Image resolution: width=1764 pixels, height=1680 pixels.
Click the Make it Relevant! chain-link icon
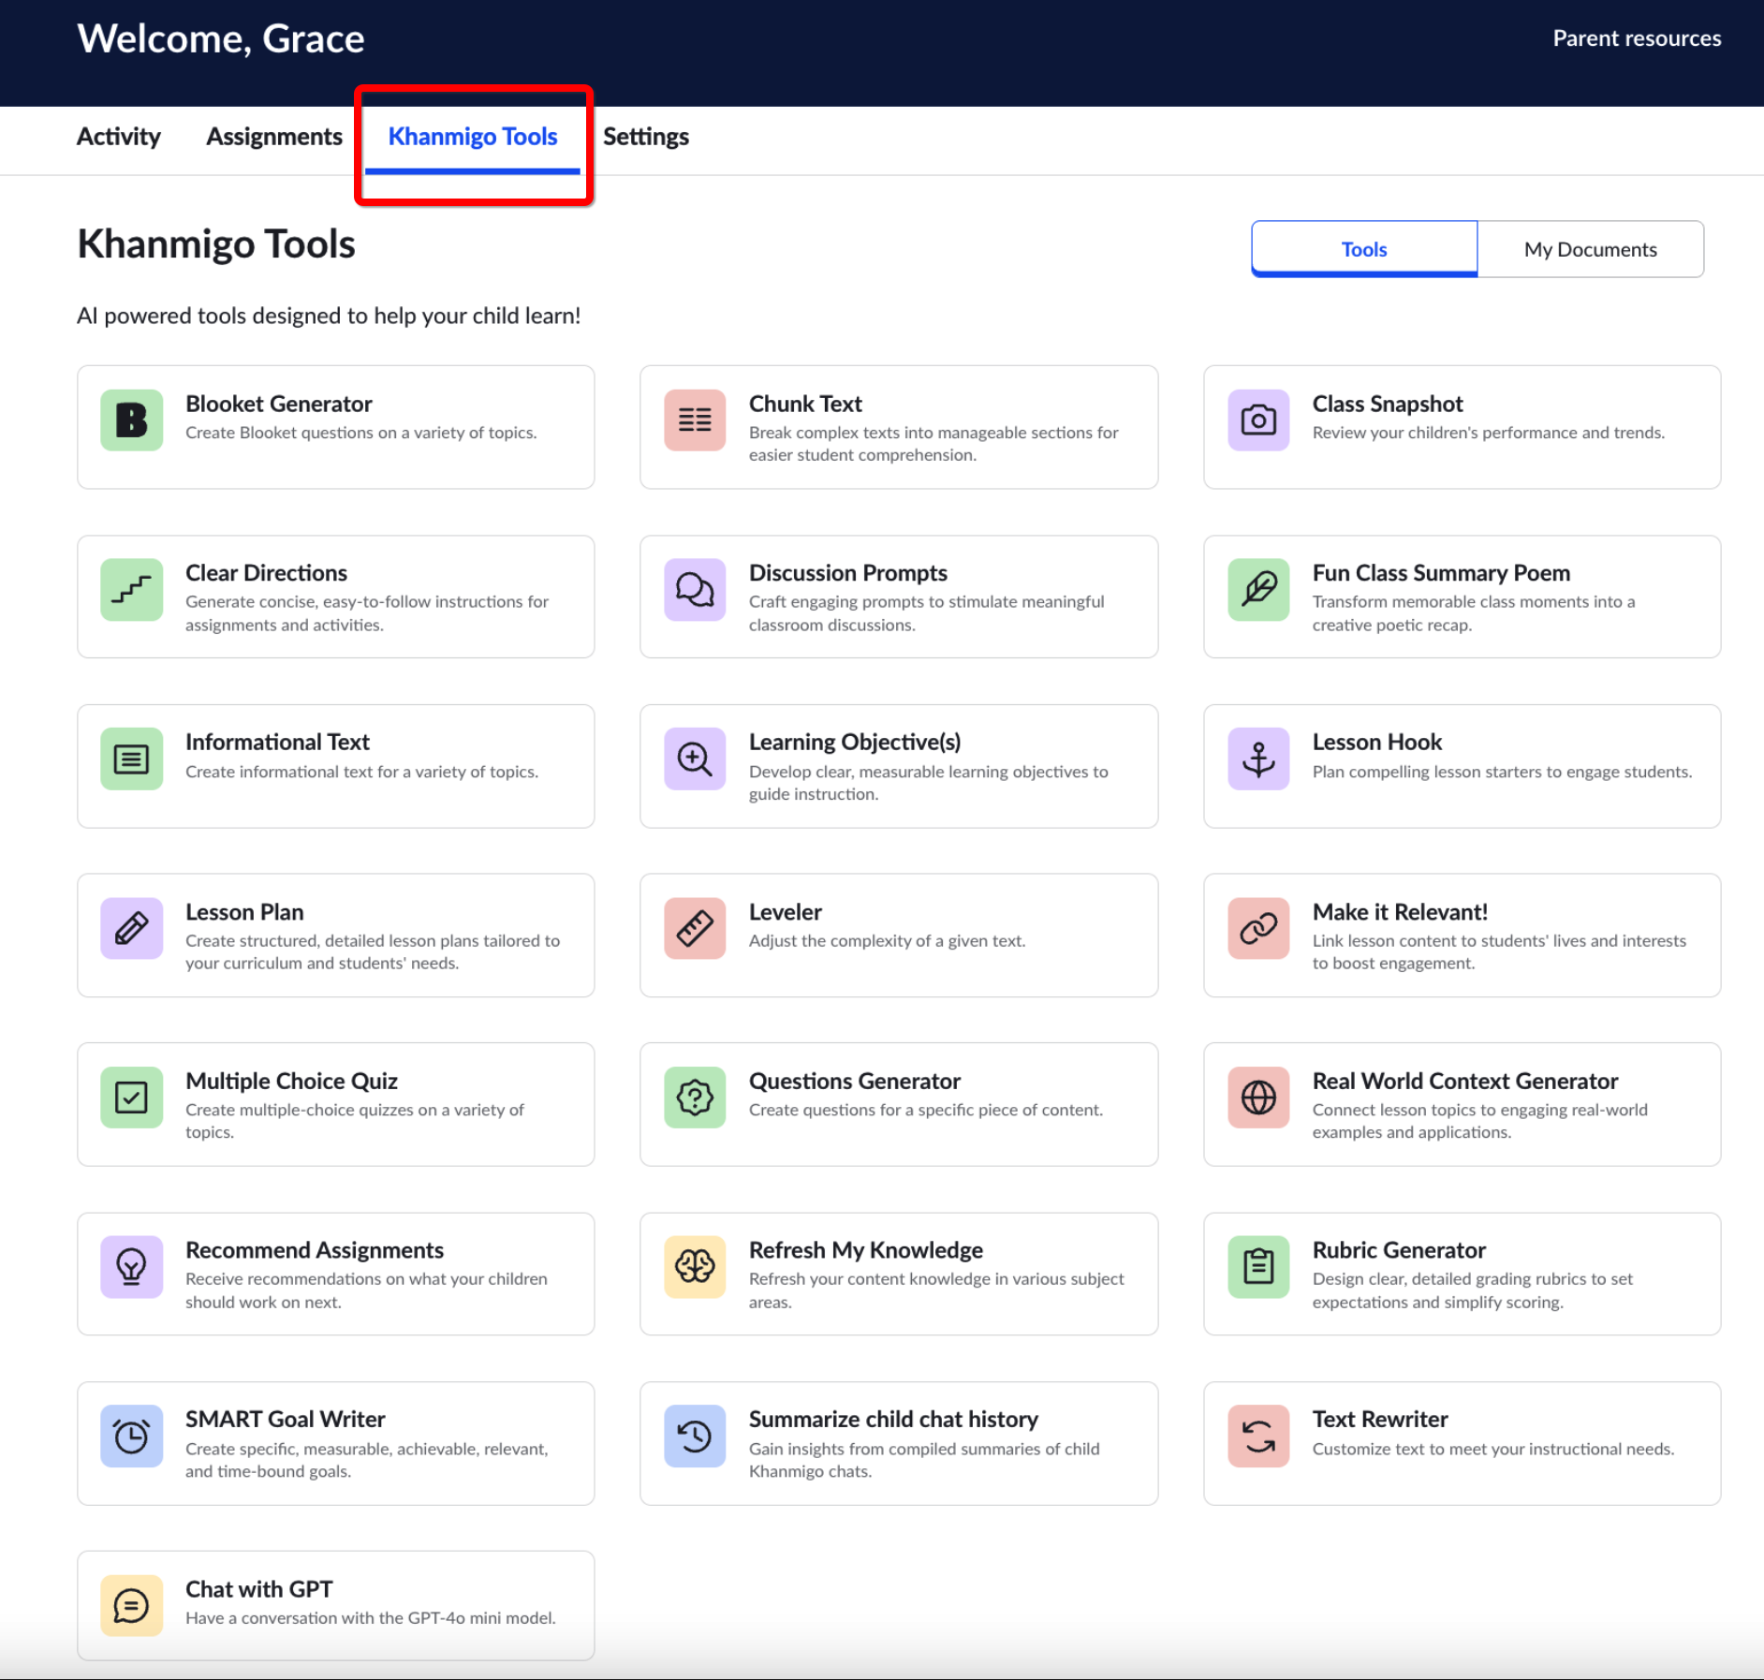pos(1258,928)
